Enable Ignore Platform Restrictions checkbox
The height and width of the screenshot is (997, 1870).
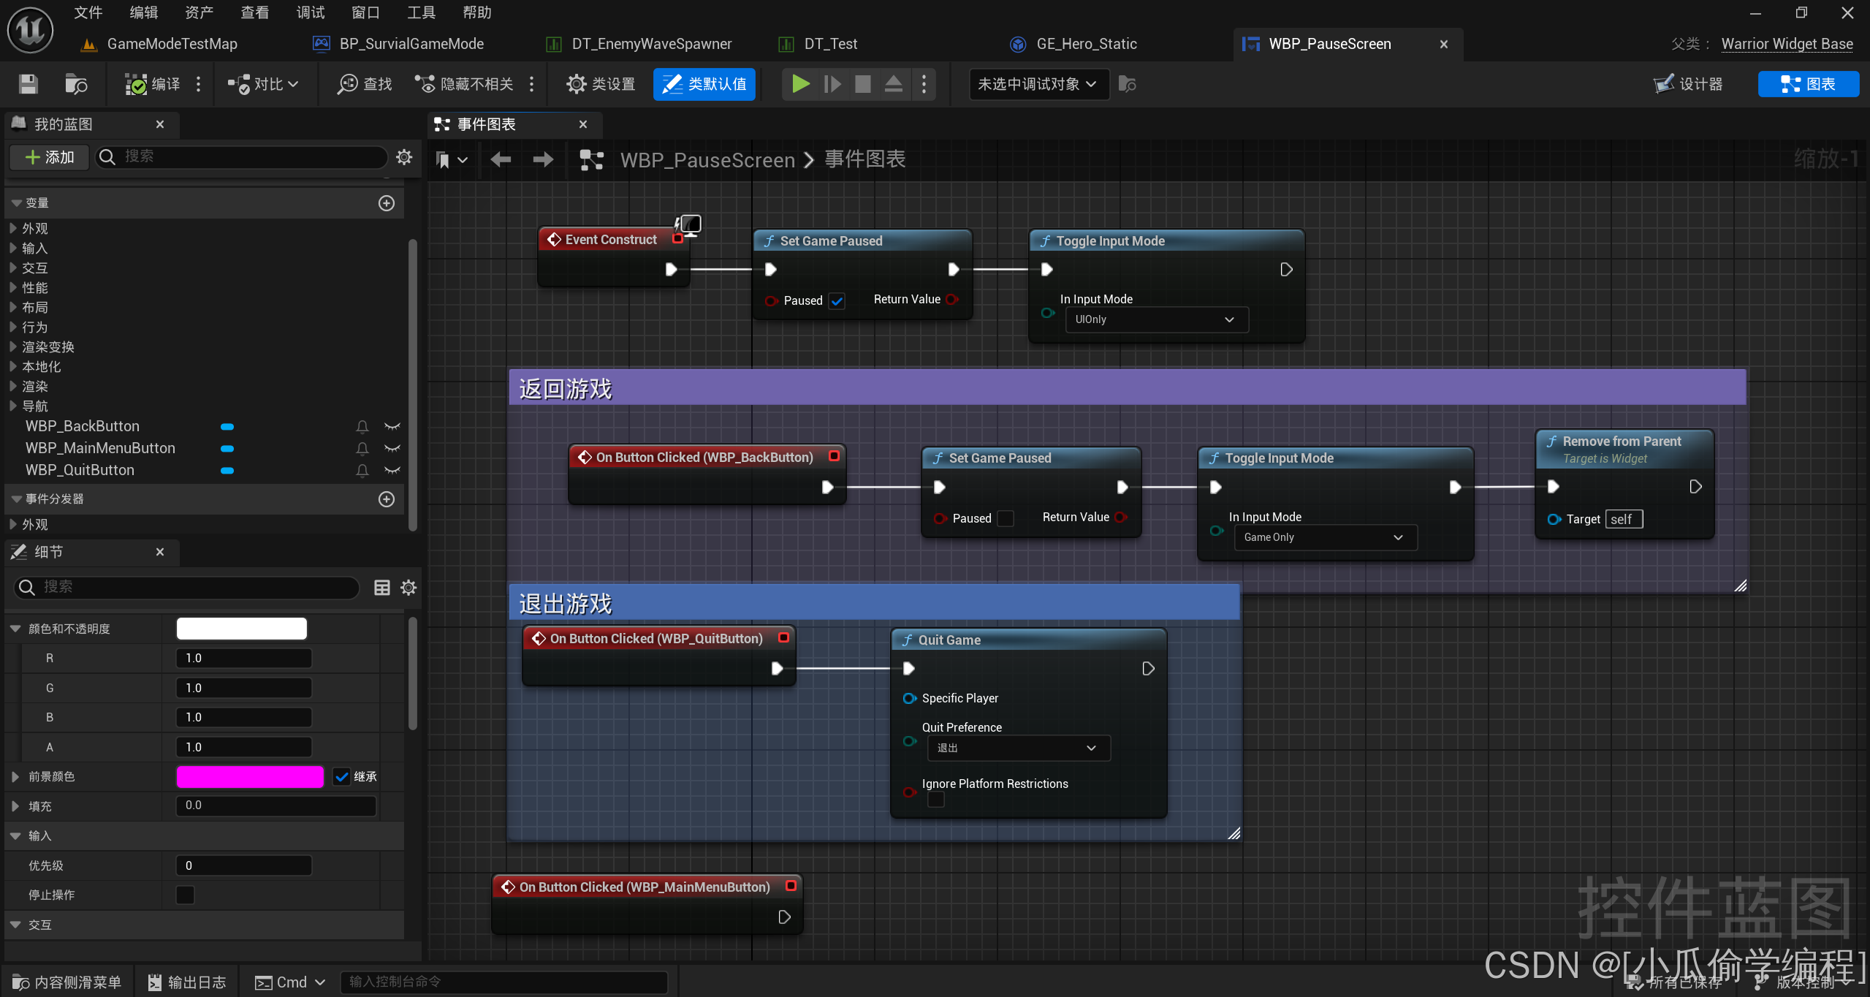935,800
